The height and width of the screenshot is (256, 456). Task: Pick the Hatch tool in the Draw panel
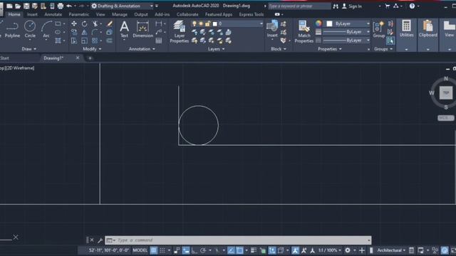(58, 41)
